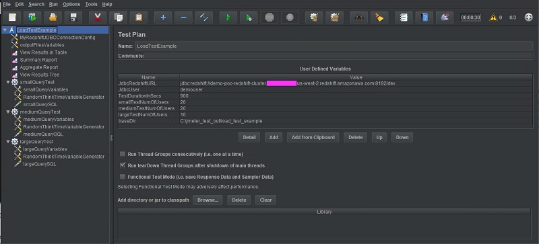The height and width of the screenshot is (244, 539).
Task: Click the Delete button under variables table
Action: pos(356,137)
